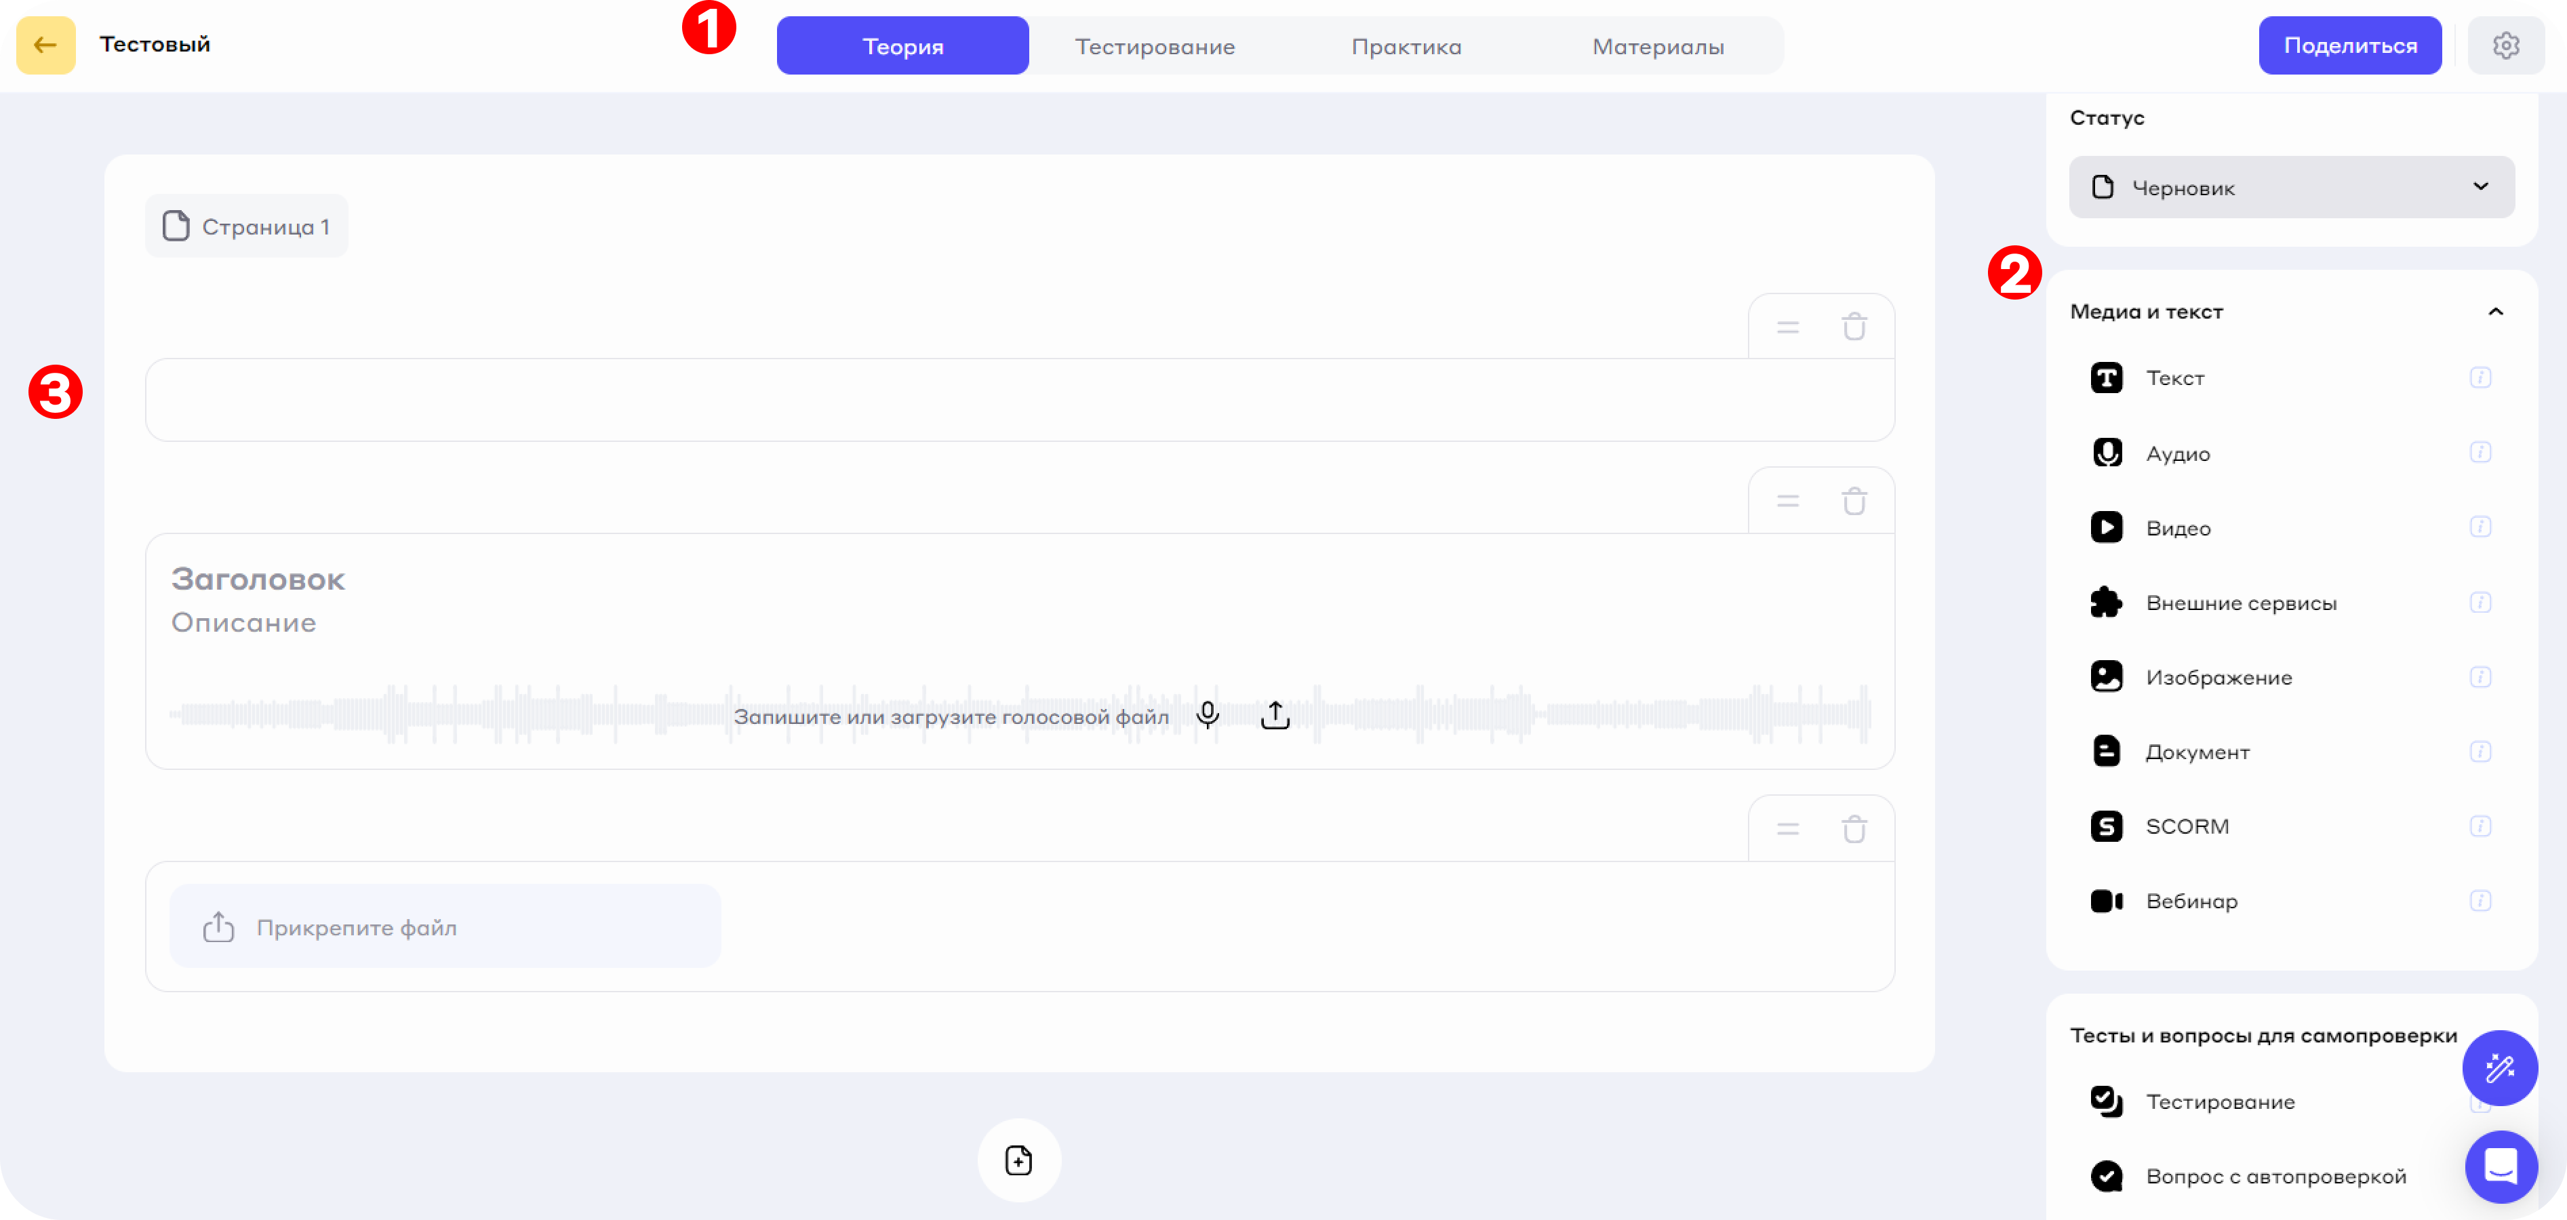This screenshot has height=1220, width=2567.
Task: Open the chat support bubble
Action: (x=2501, y=1165)
